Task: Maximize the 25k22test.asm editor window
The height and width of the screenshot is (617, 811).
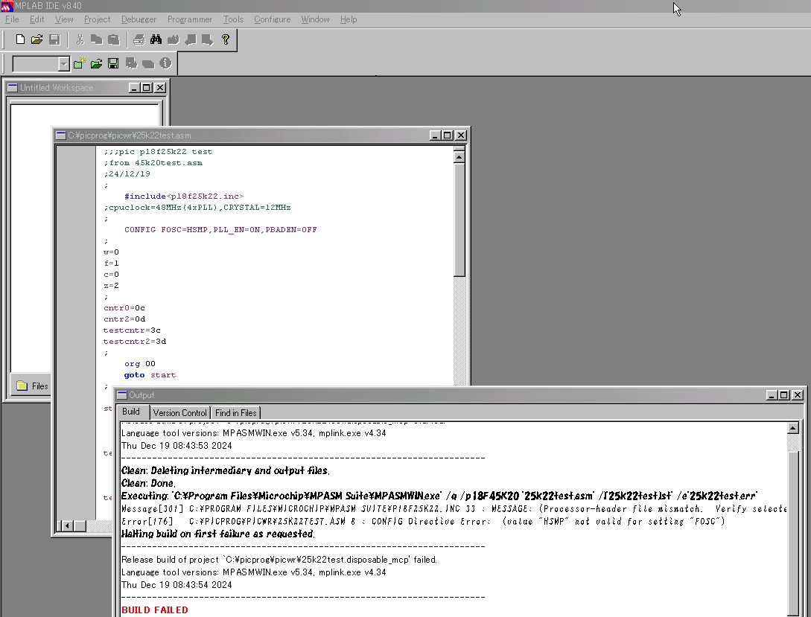Action: 448,135
